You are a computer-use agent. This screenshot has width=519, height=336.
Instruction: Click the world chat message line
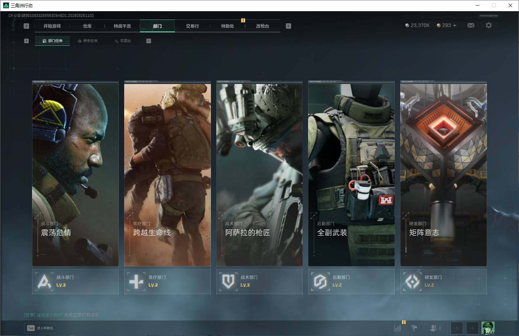tap(61, 315)
